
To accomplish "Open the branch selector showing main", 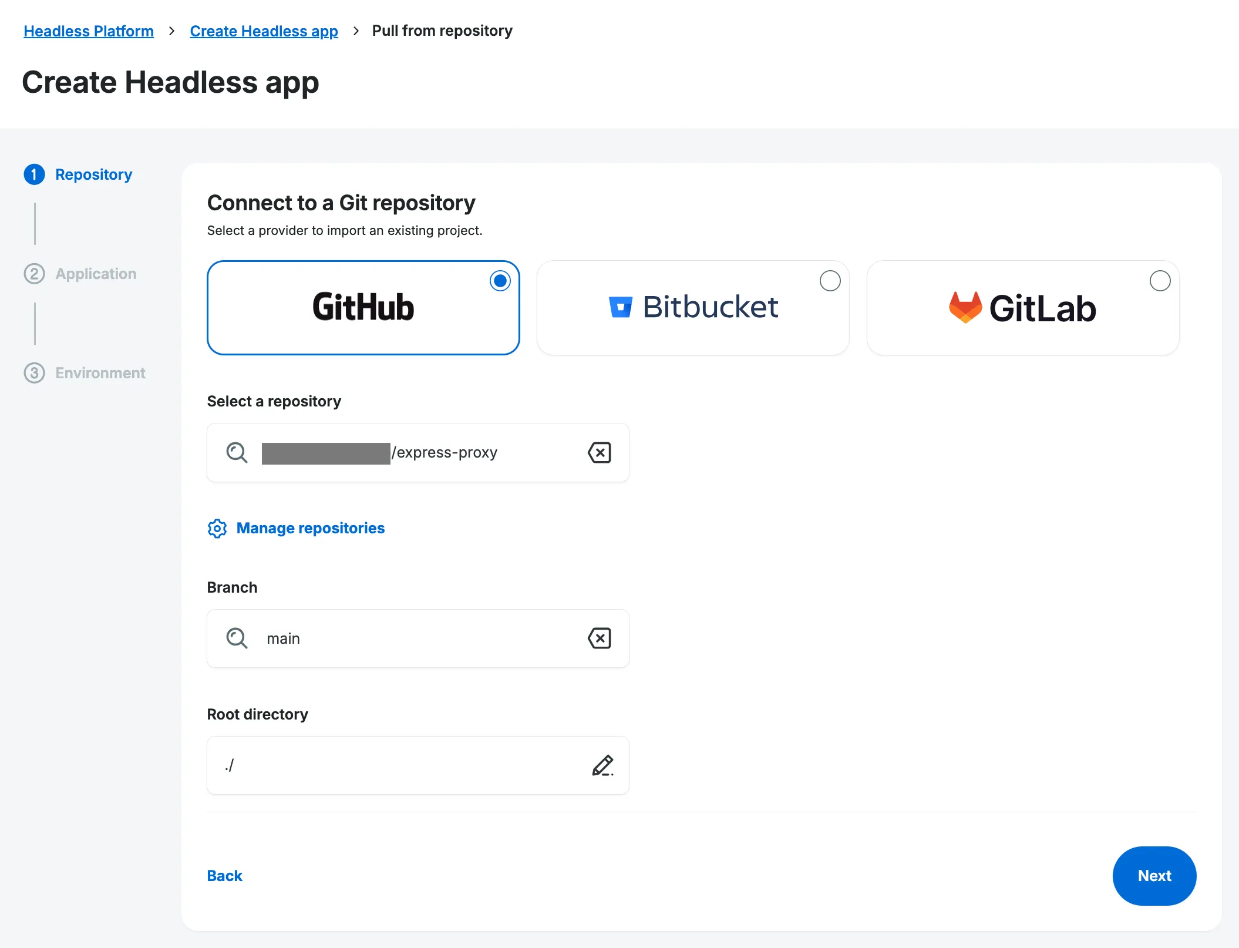I will 418,638.
